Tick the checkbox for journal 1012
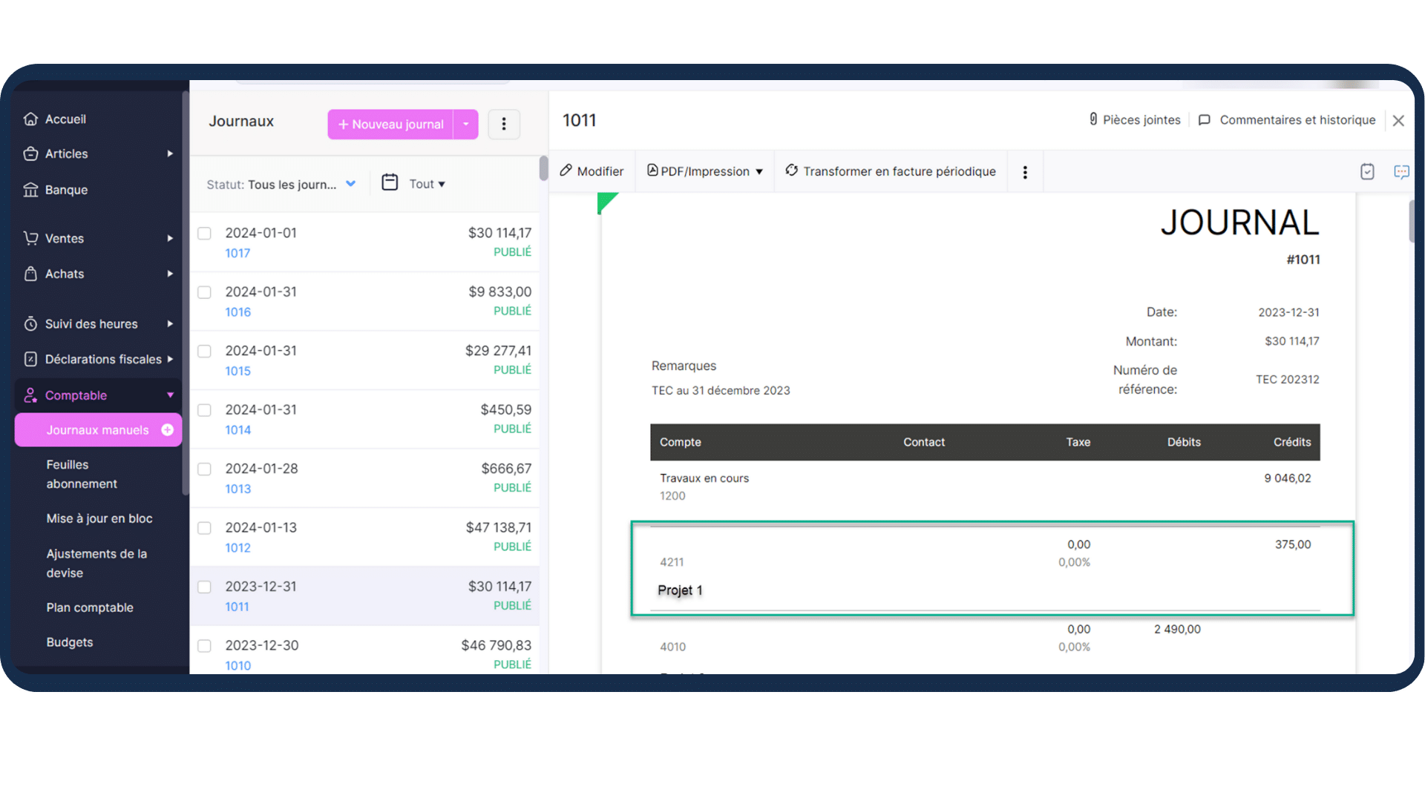1425x801 pixels. point(204,528)
